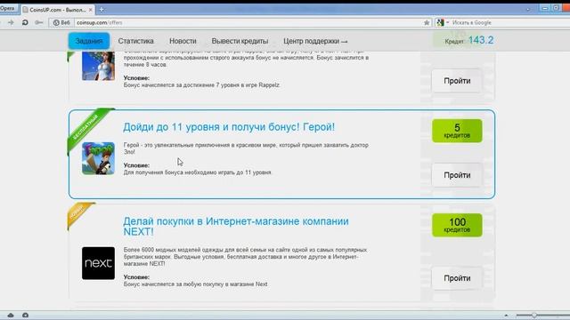The height and width of the screenshot is (320, 570).
Task: Open the NEXT Интернет-магазин offer title
Action: [235, 226]
